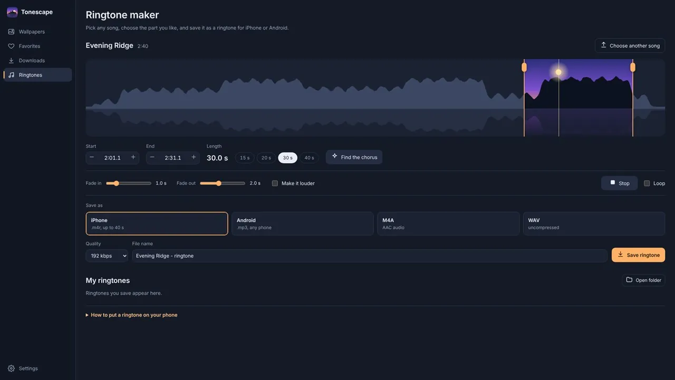Open Favorites in the sidebar
The width and height of the screenshot is (675, 380).
[38, 46]
